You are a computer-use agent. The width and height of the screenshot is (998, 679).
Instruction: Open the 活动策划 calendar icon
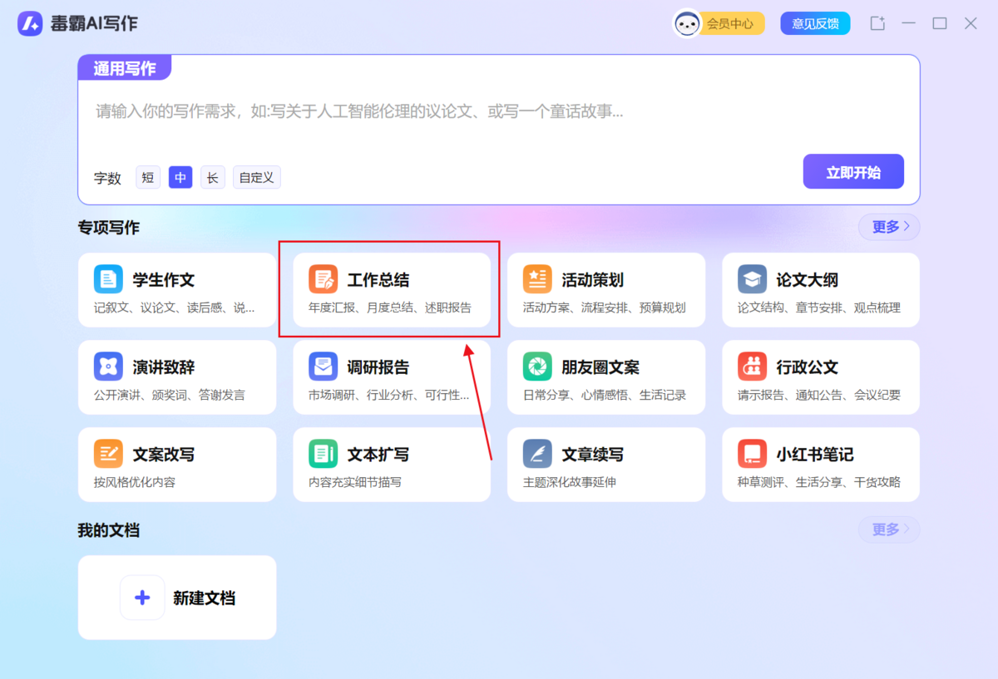tap(538, 278)
